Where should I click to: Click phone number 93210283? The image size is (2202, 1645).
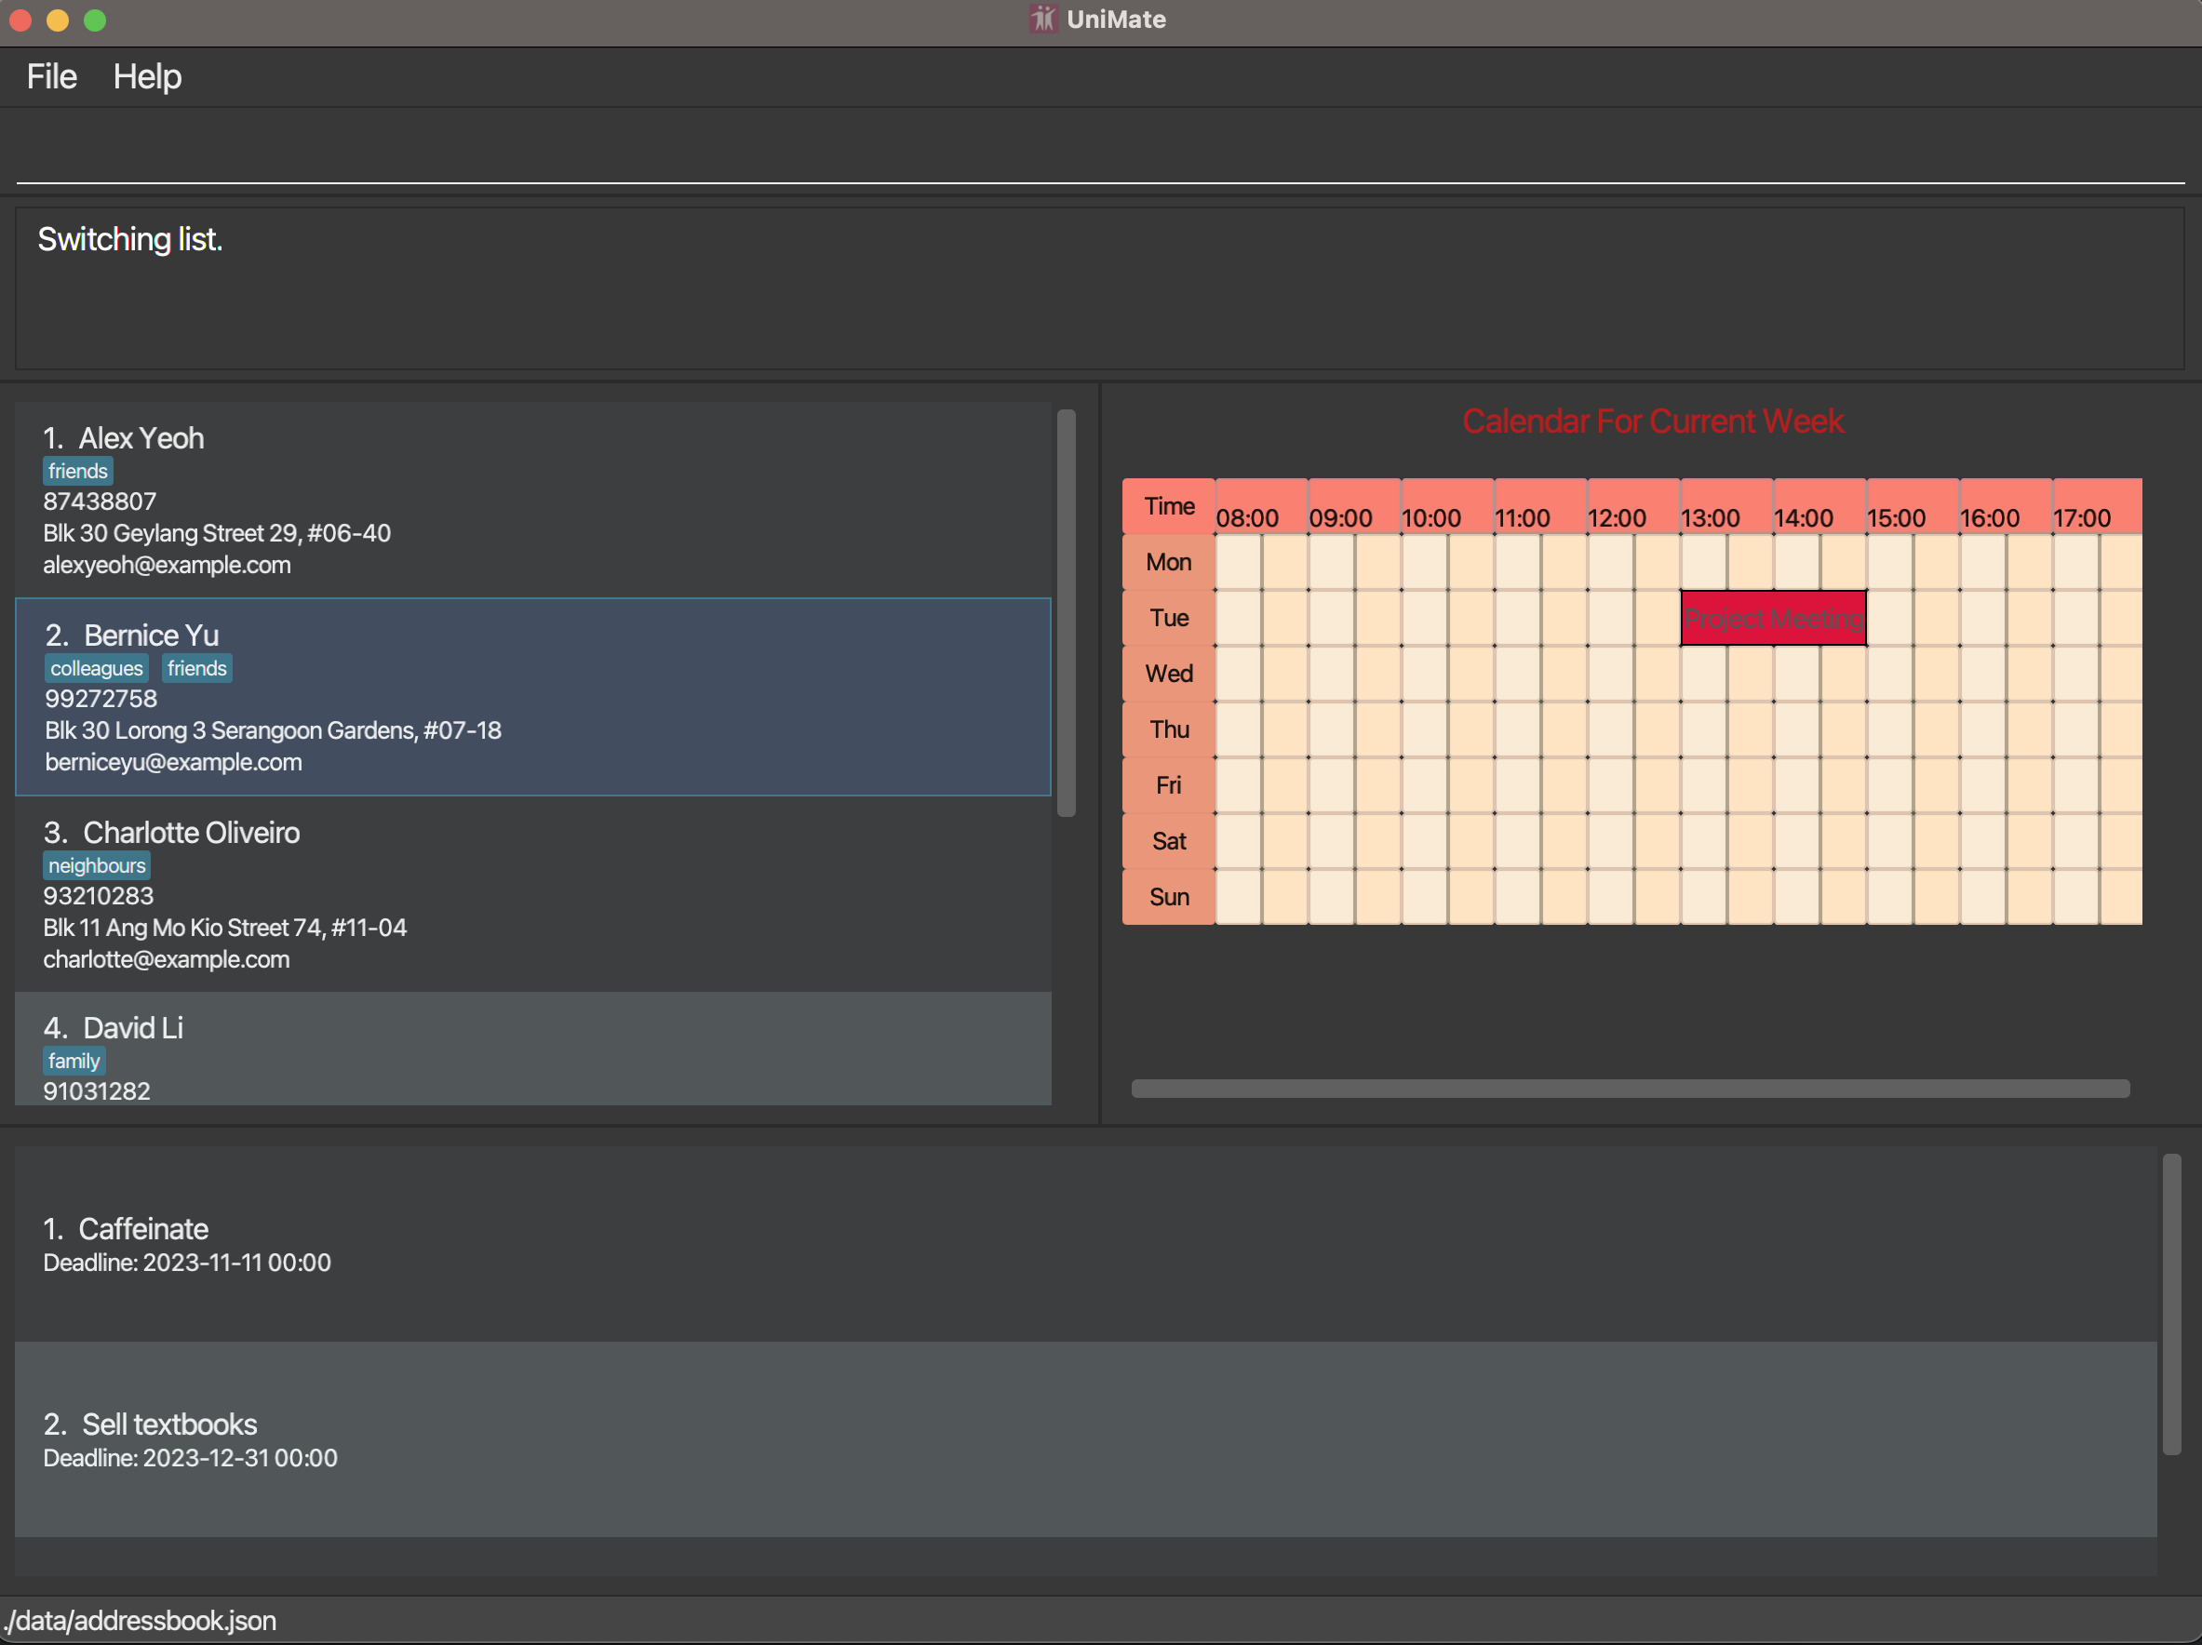[x=99, y=896]
